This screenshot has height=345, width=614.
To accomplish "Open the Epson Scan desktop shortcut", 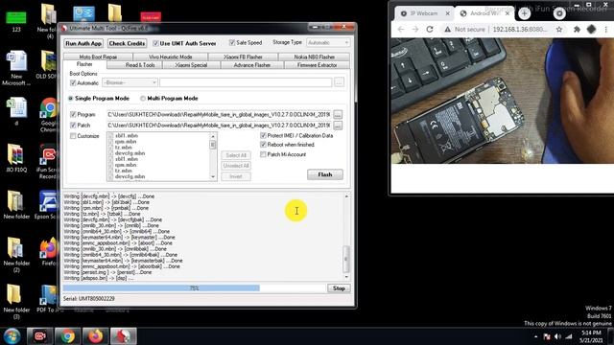I will click(48, 204).
